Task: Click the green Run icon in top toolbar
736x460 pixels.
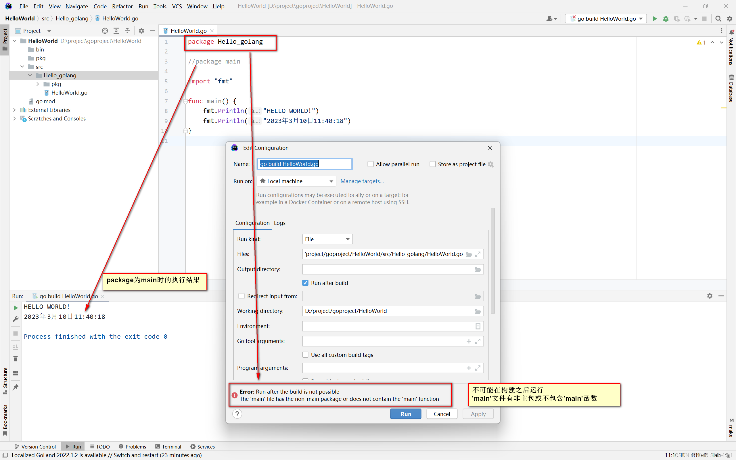Action: pos(654,19)
